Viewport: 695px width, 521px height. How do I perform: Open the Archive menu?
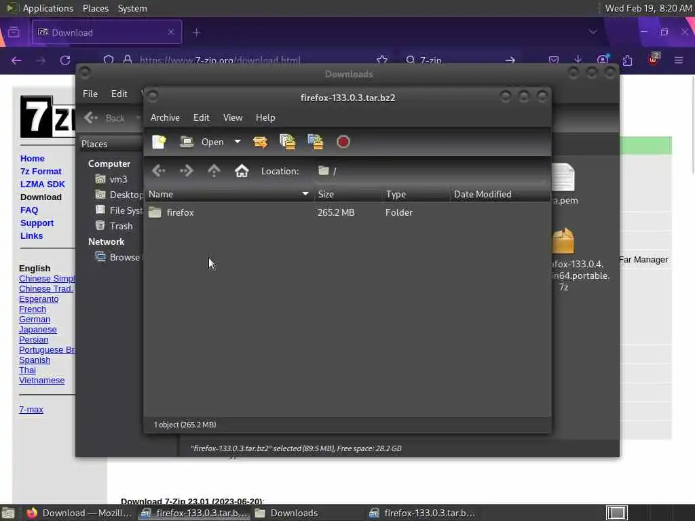click(x=165, y=117)
